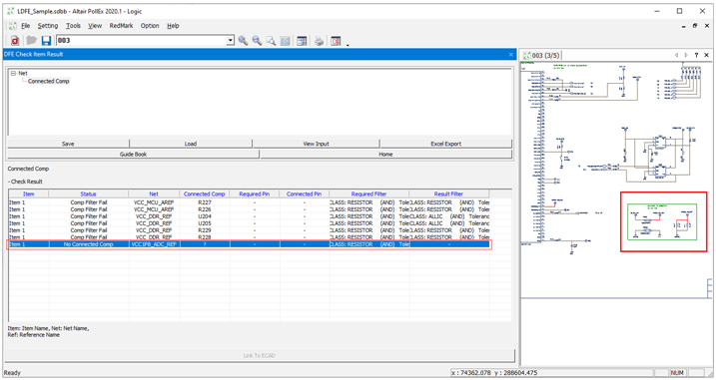Click the zoom in magnifier icon
This screenshot has height=380, width=716.
pos(243,41)
